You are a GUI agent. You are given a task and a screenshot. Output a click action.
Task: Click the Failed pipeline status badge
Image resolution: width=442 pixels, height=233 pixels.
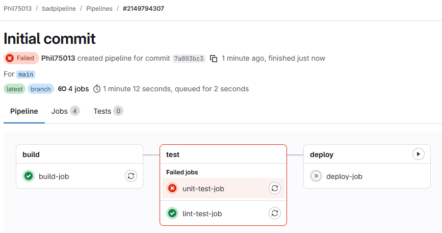21,58
